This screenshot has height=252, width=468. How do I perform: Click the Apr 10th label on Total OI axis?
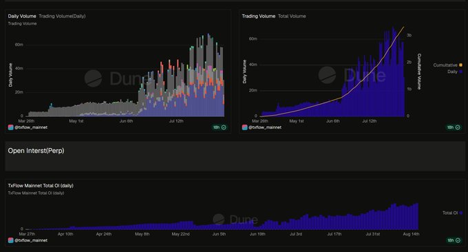(x=65, y=234)
